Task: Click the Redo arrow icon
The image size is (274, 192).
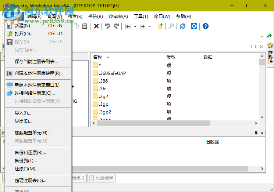Action: click(116, 26)
